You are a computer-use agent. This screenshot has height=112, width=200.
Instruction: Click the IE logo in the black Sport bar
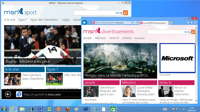19,94
